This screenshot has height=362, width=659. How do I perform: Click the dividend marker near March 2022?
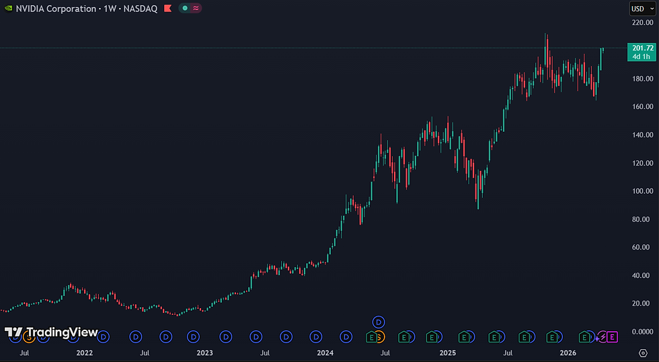click(x=104, y=337)
